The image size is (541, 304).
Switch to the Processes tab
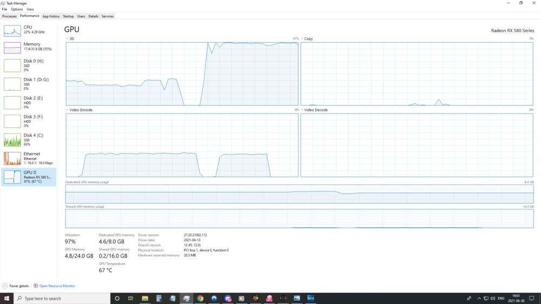click(9, 16)
